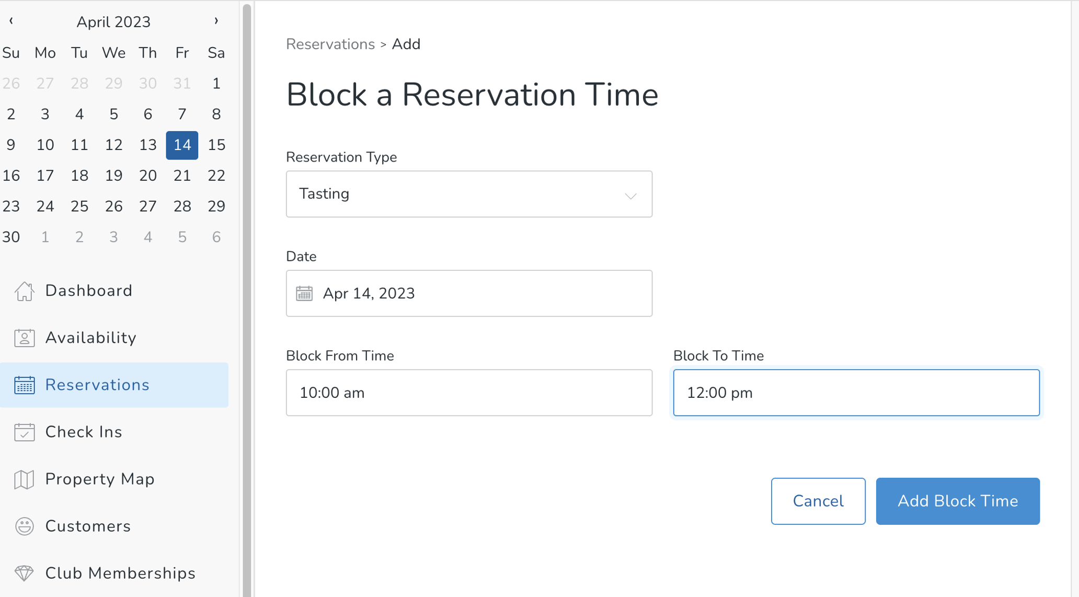Select April 14 in the mini calendar
1079x597 pixels.
[x=181, y=145]
